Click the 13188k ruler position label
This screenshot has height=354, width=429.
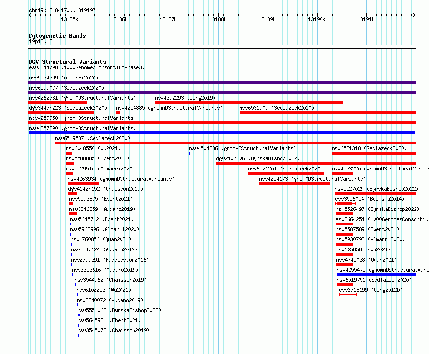(218, 19)
